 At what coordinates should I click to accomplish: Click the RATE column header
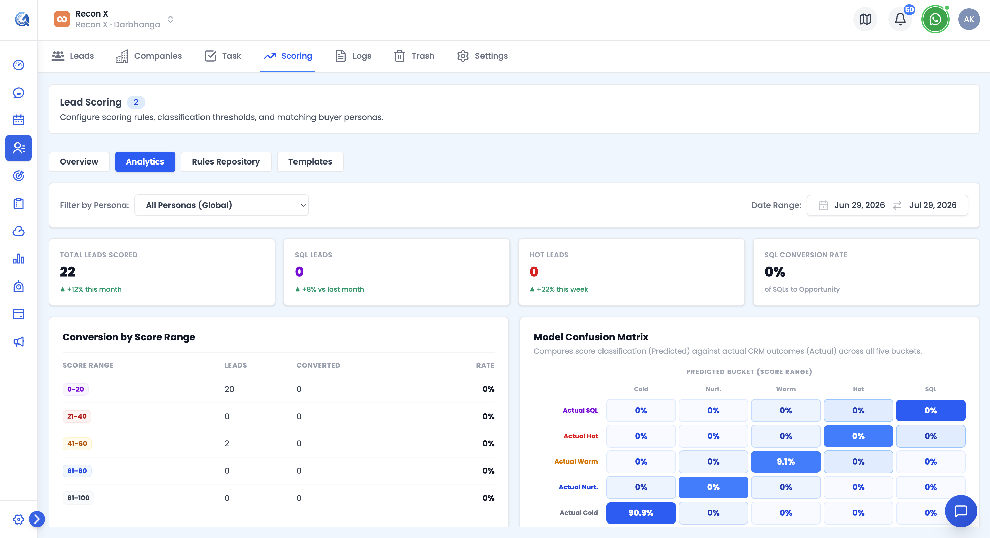(485, 365)
